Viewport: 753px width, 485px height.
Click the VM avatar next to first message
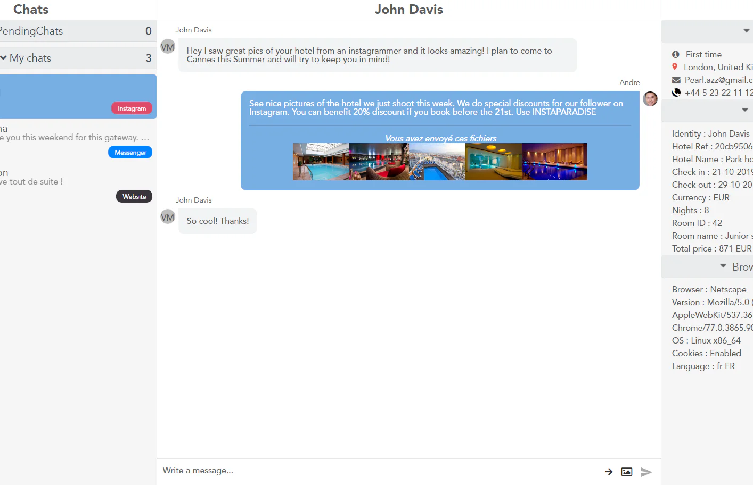pos(168,47)
